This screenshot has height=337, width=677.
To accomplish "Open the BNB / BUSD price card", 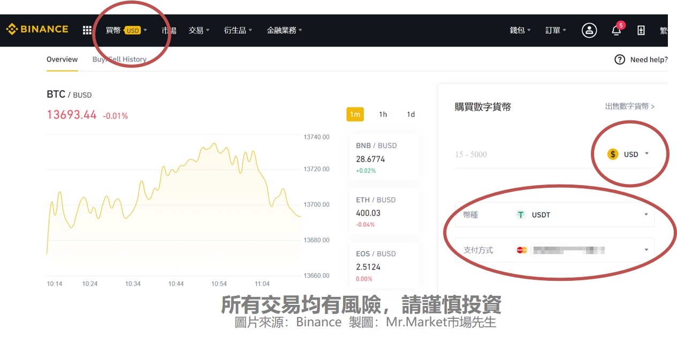I will point(383,157).
